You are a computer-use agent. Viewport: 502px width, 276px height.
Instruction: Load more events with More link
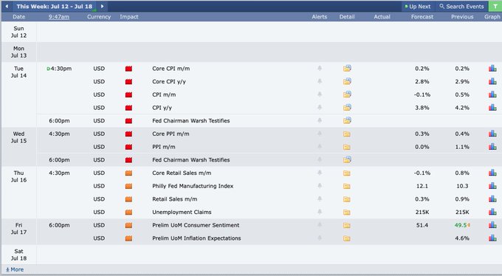pyautogui.click(x=15, y=269)
